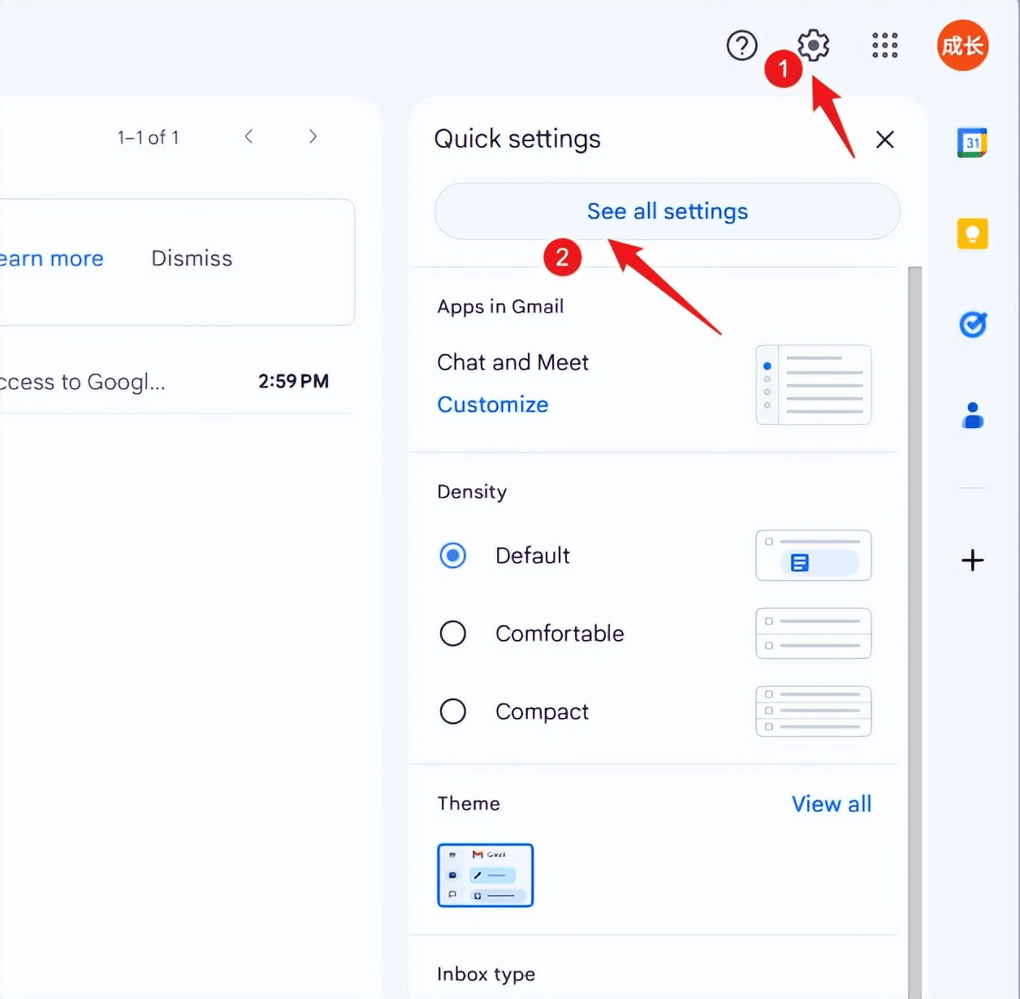Click the Apps in Gmail heading
The width and height of the screenshot is (1020, 999).
point(500,307)
